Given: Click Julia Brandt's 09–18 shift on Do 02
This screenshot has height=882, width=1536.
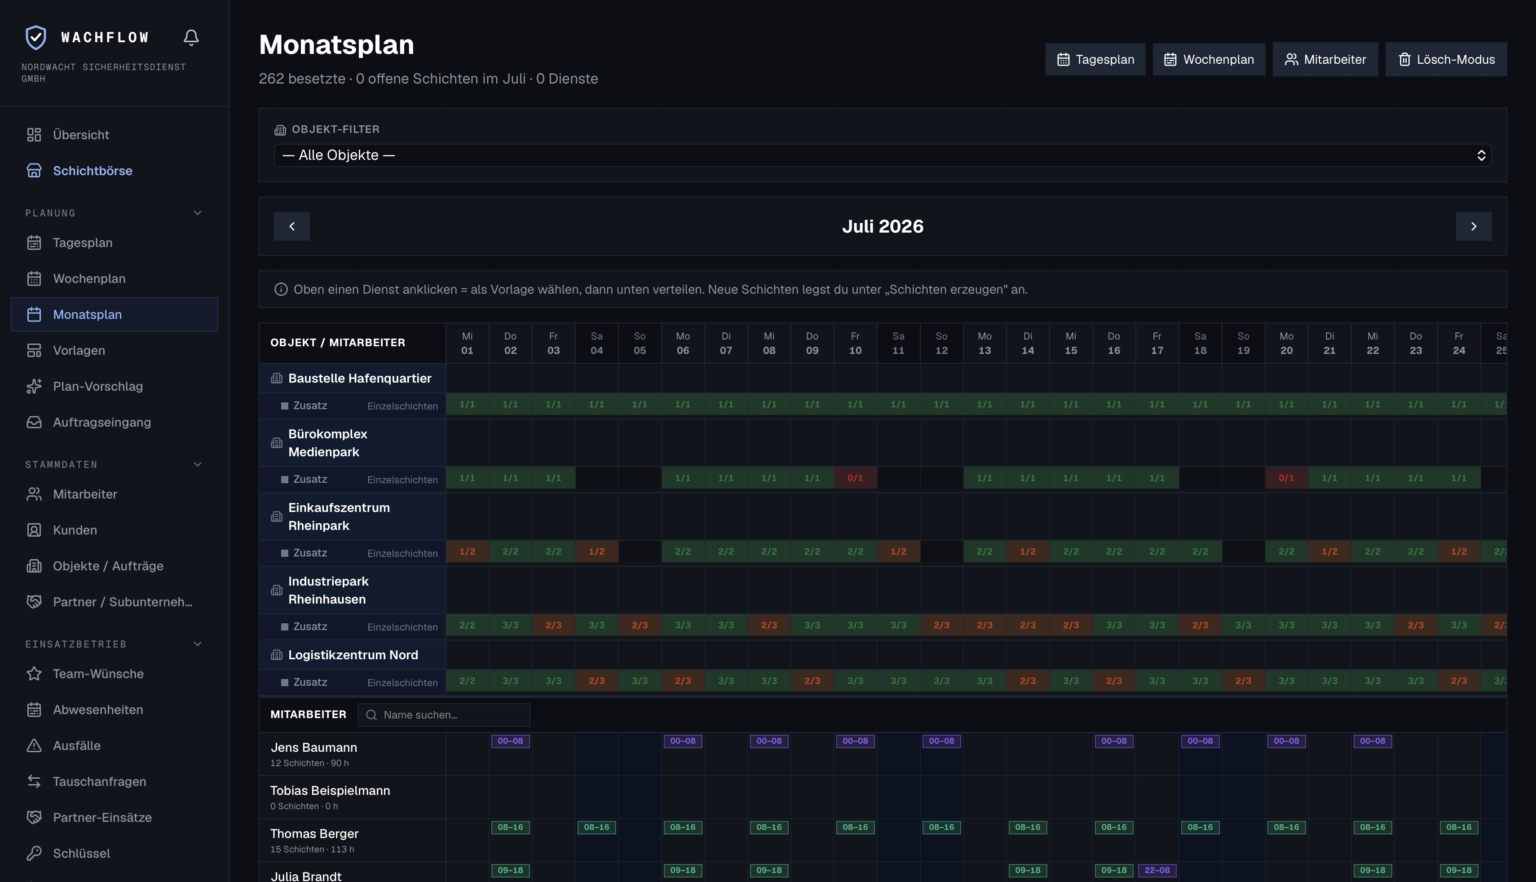Looking at the screenshot, I should tap(511, 870).
